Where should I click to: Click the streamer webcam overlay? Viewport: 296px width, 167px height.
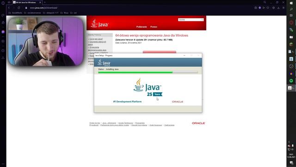(x=46, y=41)
